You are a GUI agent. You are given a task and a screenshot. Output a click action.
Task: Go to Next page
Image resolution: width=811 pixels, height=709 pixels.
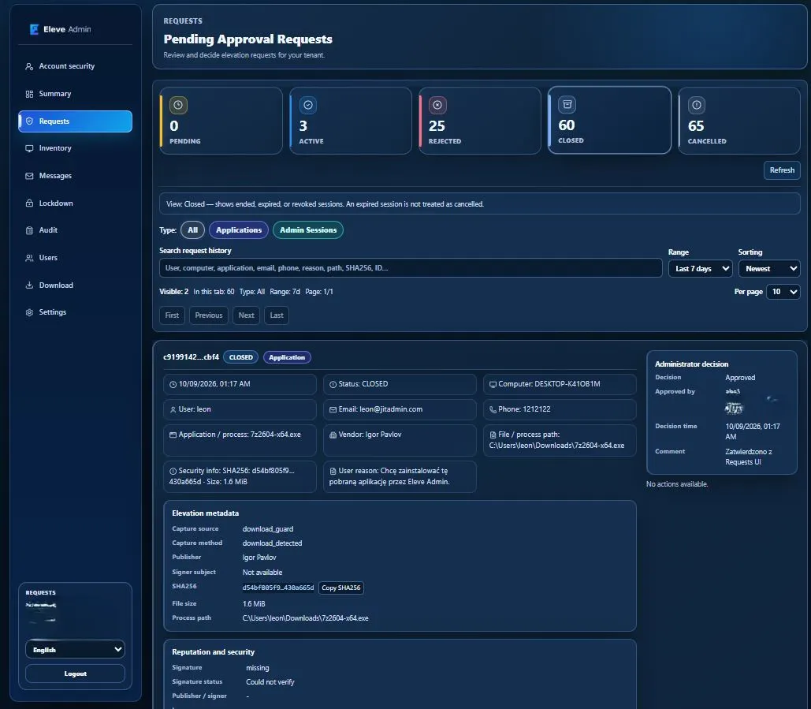coord(246,315)
